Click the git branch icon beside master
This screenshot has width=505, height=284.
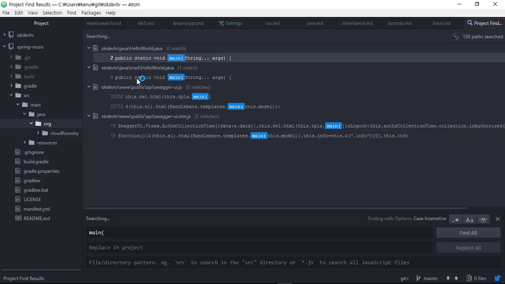pyautogui.click(x=419, y=278)
